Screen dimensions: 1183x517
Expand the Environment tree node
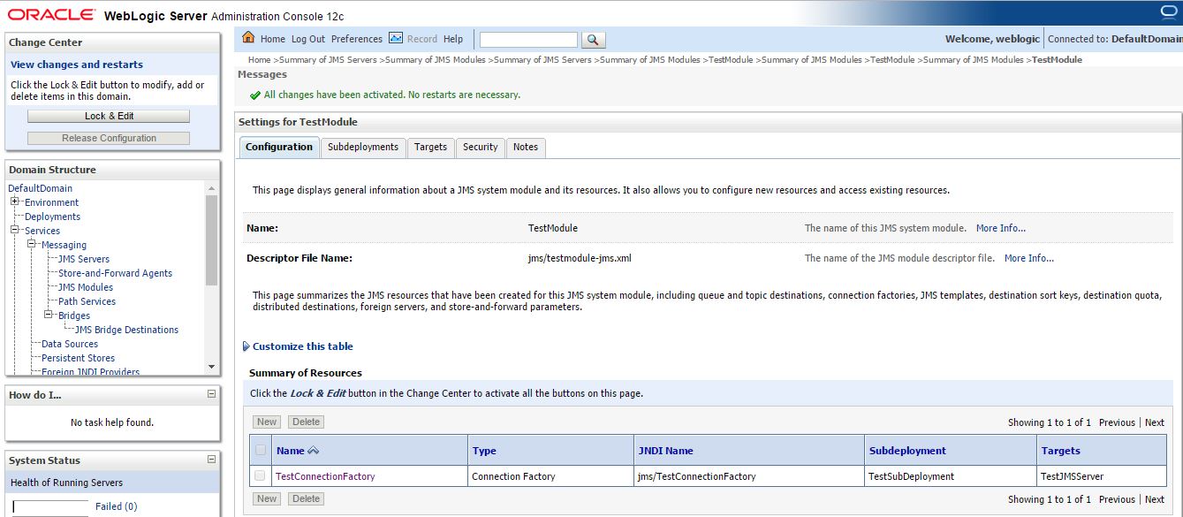click(x=15, y=202)
